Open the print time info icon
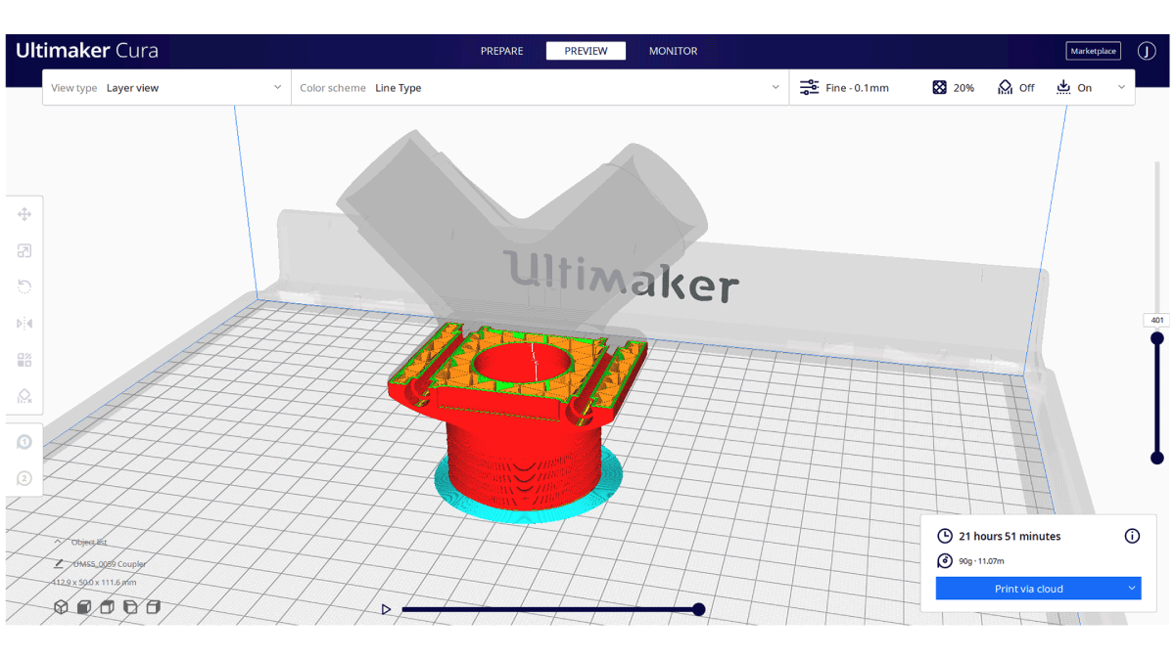The height and width of the screenshot is (660, 1175). 1132,536
